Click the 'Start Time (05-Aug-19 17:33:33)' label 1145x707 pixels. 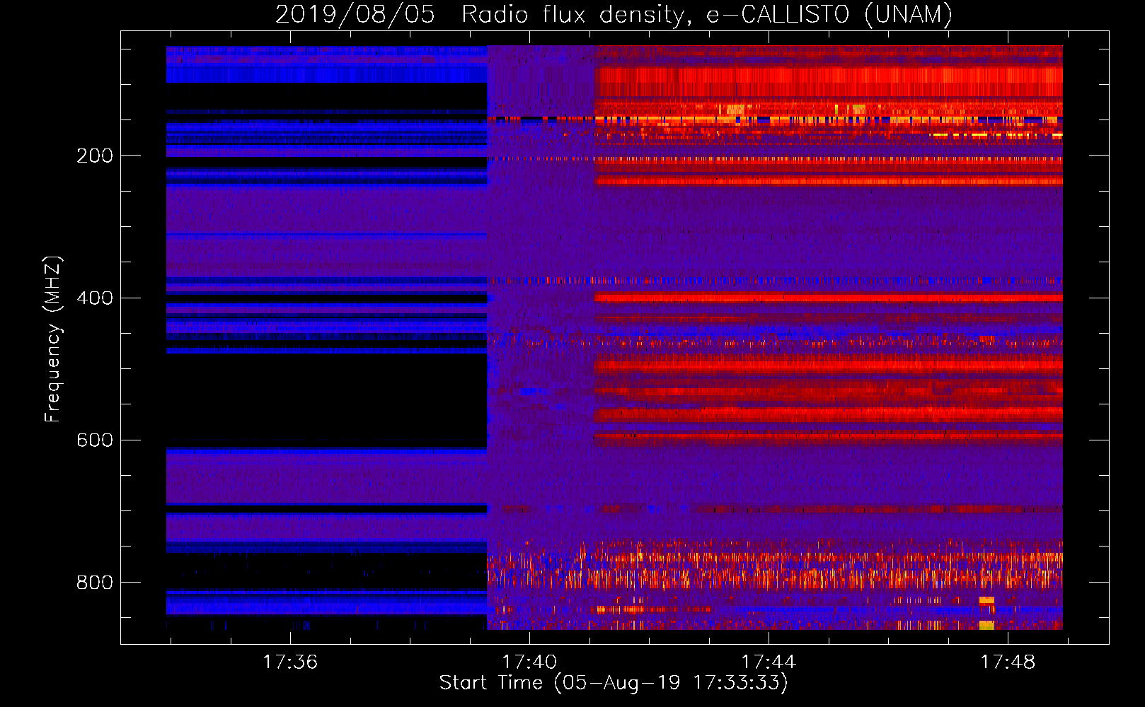click(x=614, y=683)
